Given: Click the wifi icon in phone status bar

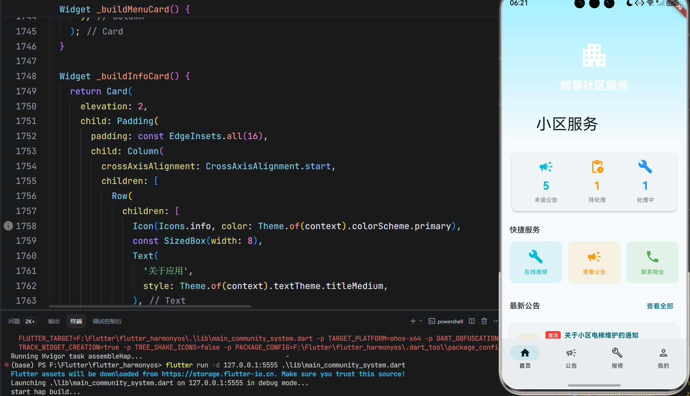Looking at the screenshot, I should pos(650,3).
